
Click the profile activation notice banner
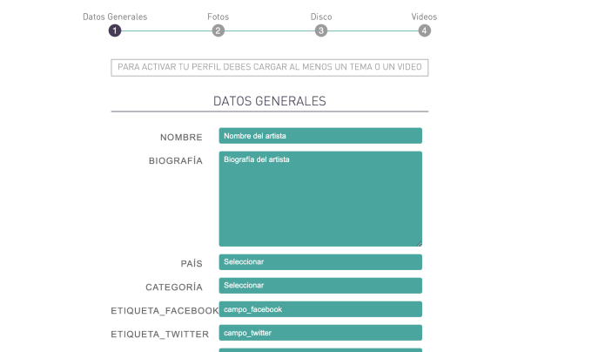[x=270, y=67]
